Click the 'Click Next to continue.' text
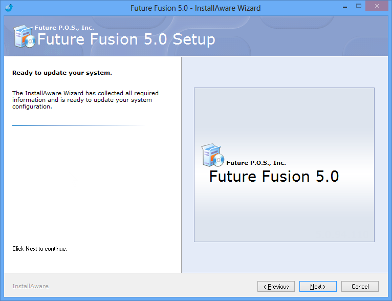Screen dimensions: 392x301 point(39,249)
